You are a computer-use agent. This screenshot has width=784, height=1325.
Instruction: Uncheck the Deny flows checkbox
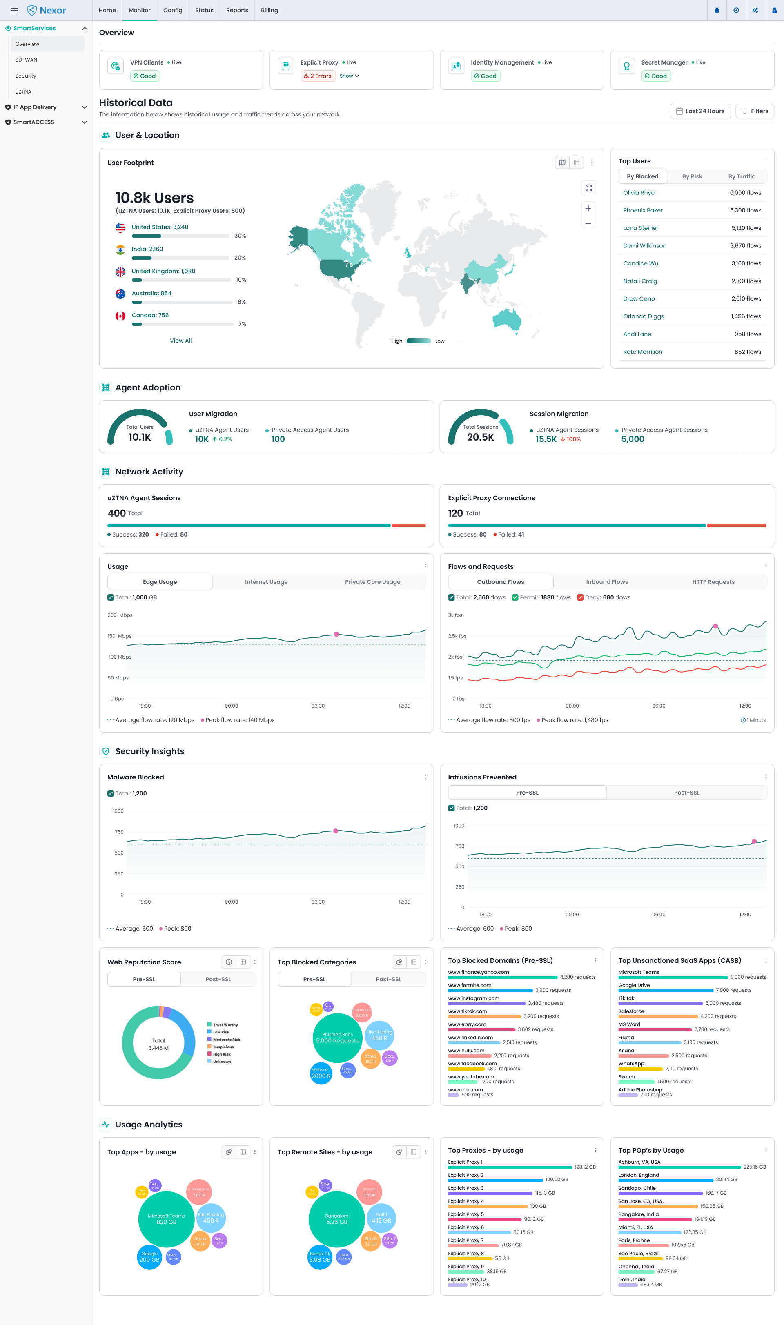580,597
